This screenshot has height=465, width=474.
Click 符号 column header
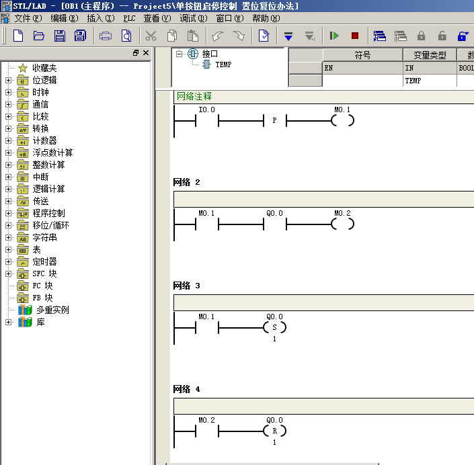click(362, 55)
